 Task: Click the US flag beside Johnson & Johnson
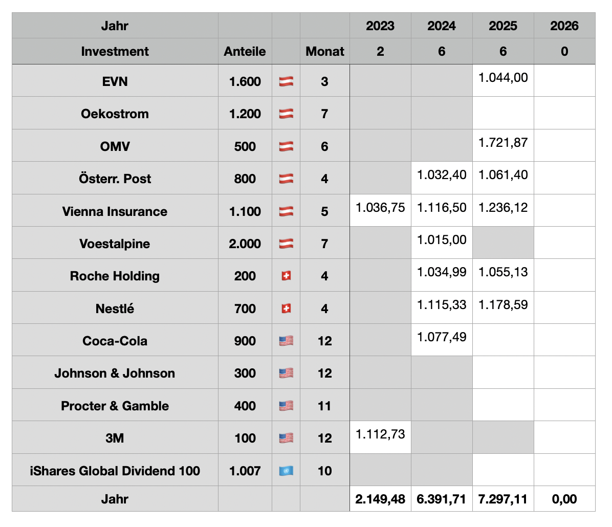click(x=286, y=374)
